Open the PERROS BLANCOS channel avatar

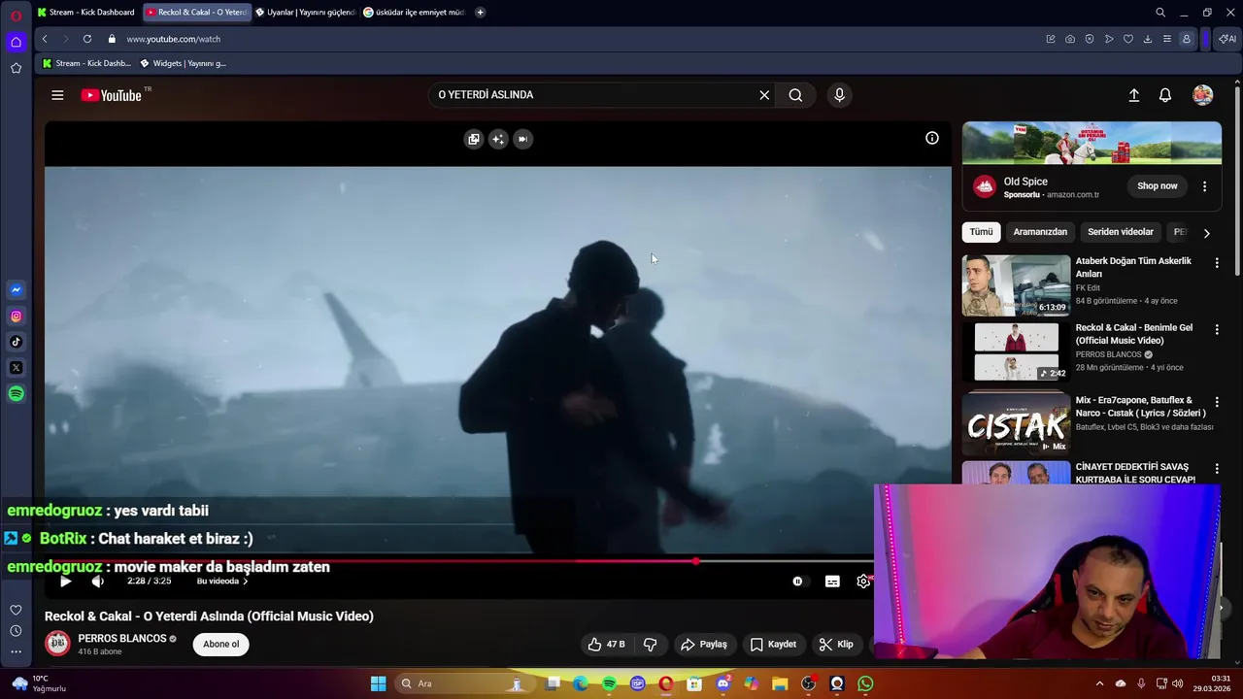click(x=58, y=644)
